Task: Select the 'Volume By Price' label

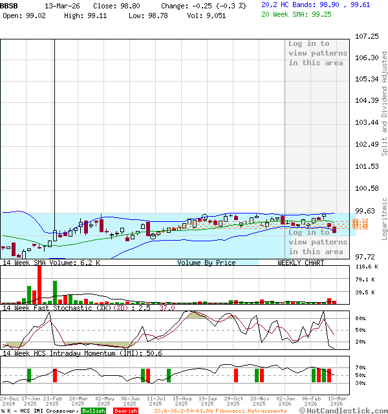Action: coord(206,263)
